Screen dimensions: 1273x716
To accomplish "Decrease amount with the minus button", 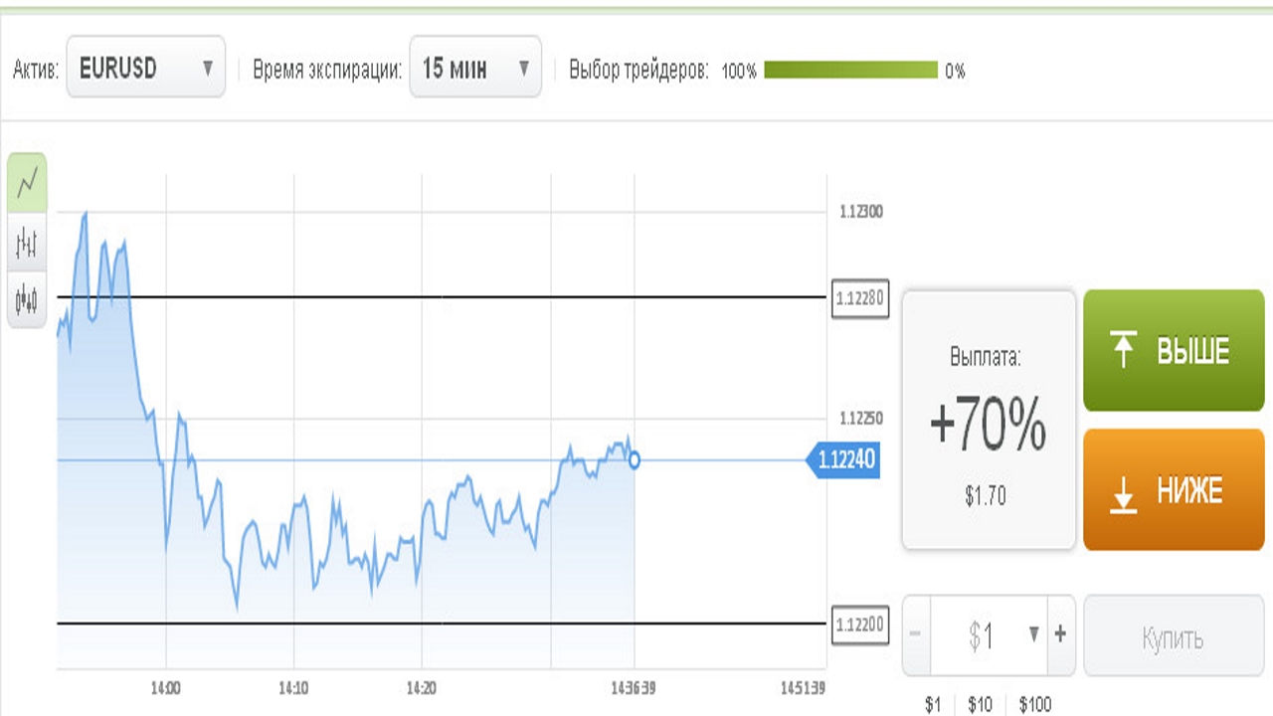I will (x=915, y=634).
